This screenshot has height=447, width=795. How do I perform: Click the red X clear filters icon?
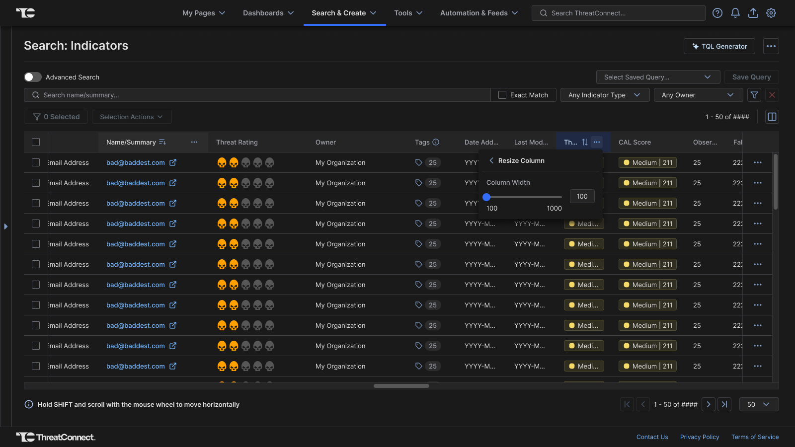(x=772, y=95)
